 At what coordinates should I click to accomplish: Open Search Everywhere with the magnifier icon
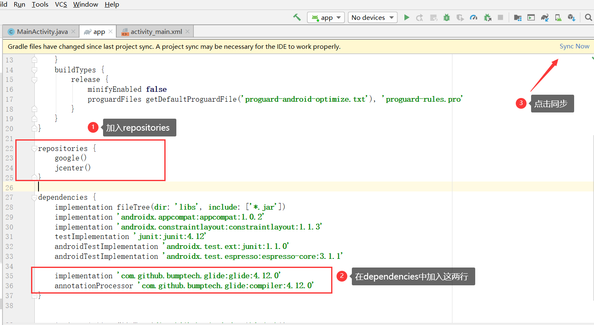[588, 17]
